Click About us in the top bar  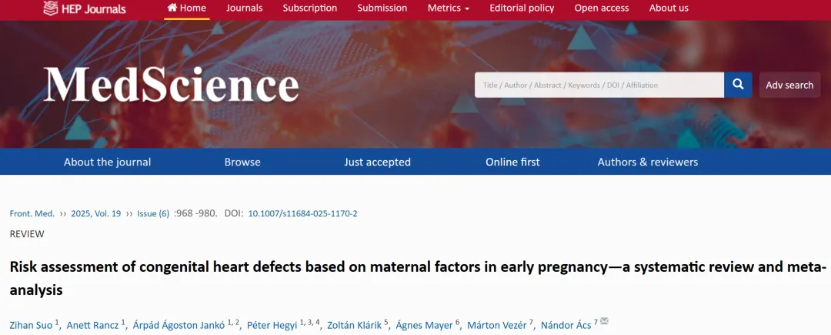click(669, 8)
